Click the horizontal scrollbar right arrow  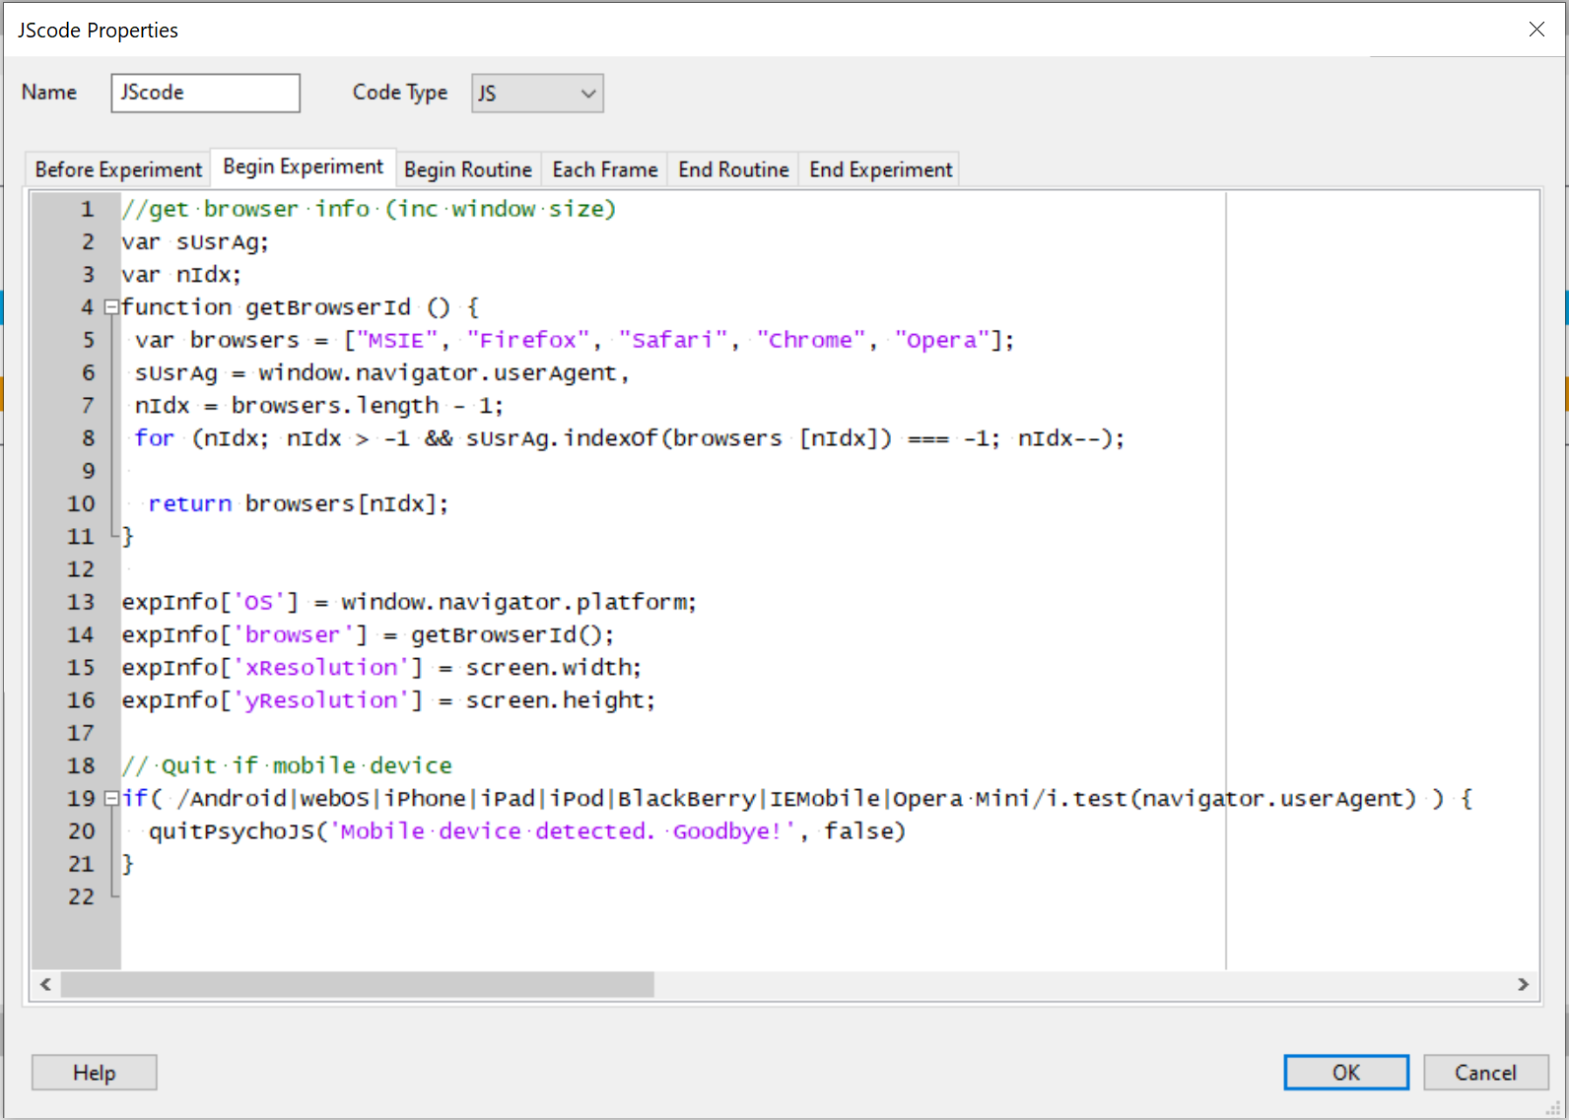pos(1523,984)
